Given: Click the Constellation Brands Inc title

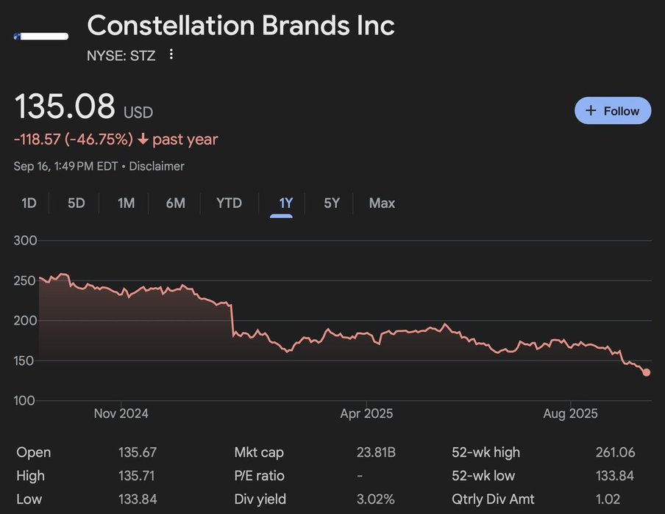Looking at the screenshot, I should [x=241, y=26].
